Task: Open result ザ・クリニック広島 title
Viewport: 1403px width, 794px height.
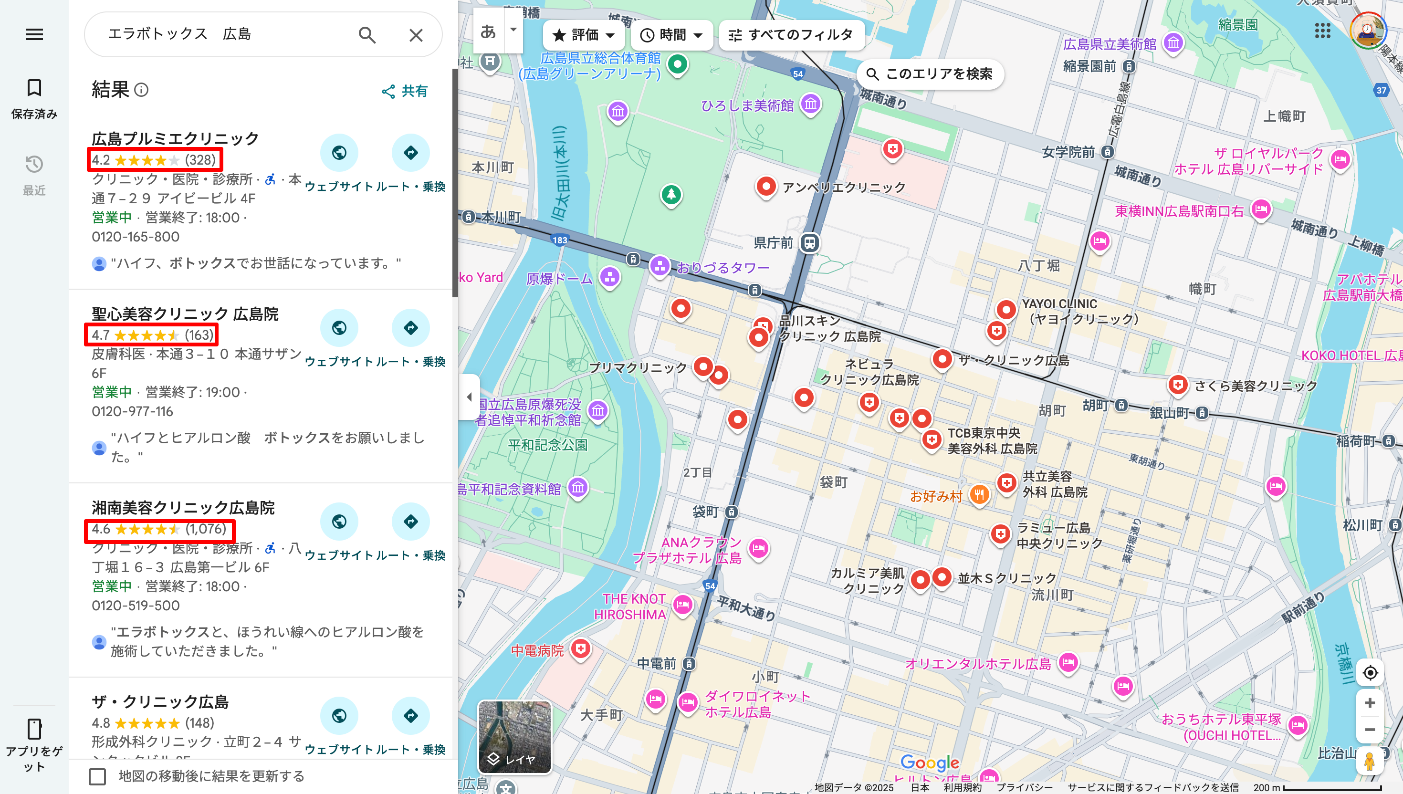Action: tap(160, 701)
